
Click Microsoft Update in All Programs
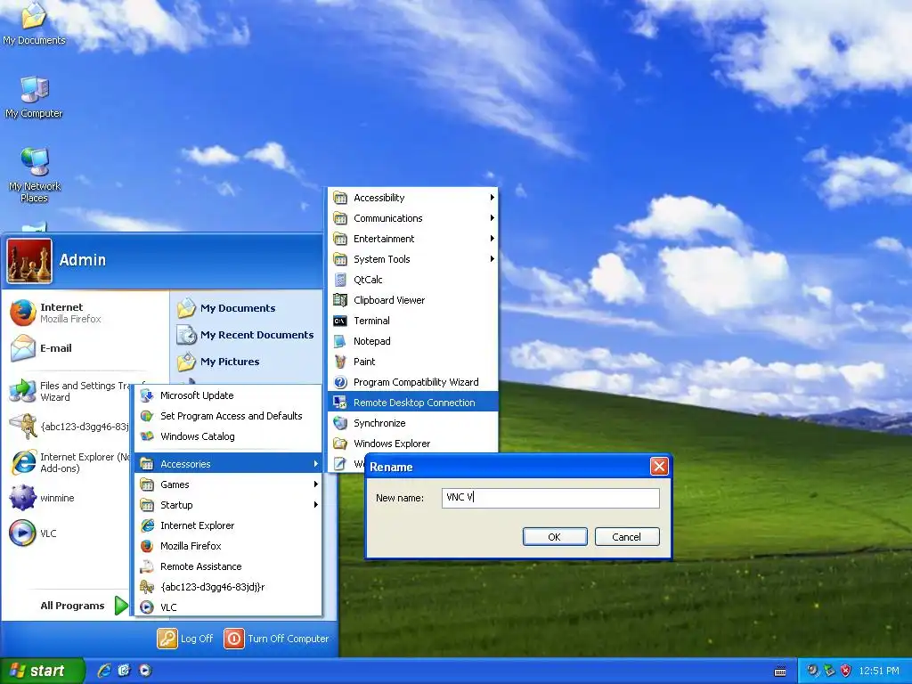pos(228,395)
